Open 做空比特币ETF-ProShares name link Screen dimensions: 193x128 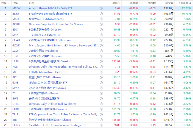45,77
